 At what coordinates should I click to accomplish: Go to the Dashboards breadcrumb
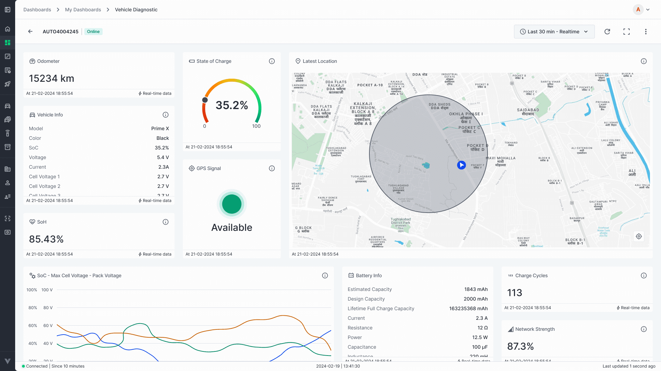pos(37,10)
